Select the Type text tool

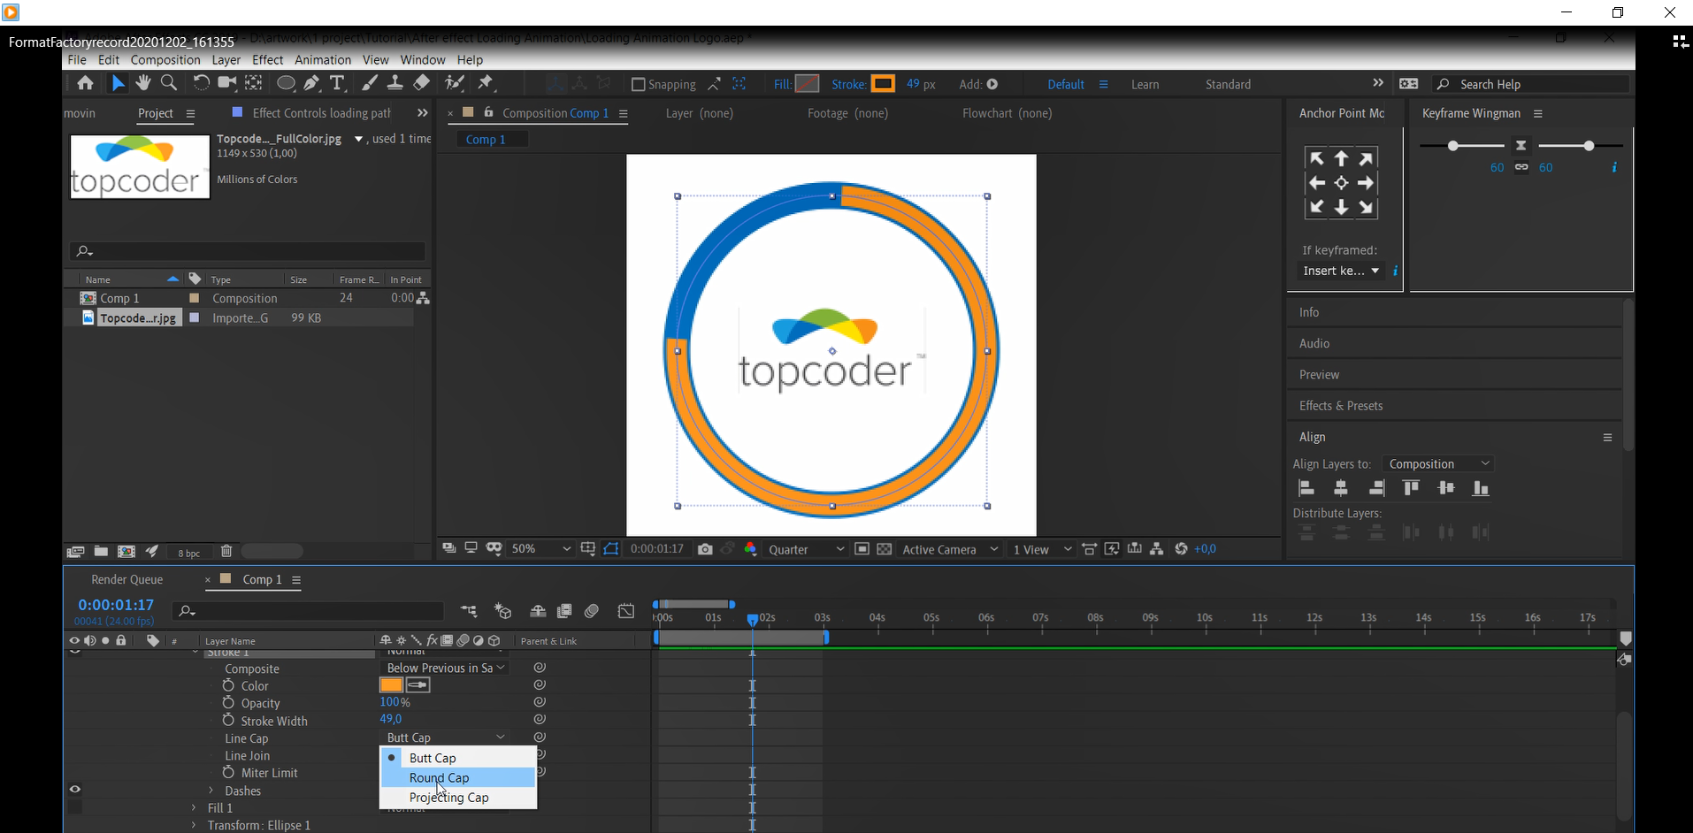point(337,83)
